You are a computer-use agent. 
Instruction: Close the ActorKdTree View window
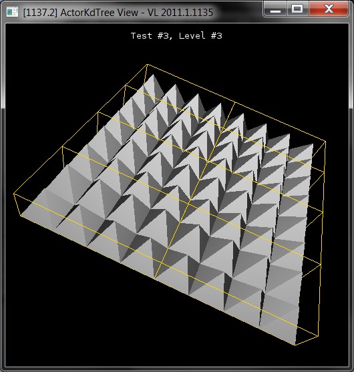329,9
